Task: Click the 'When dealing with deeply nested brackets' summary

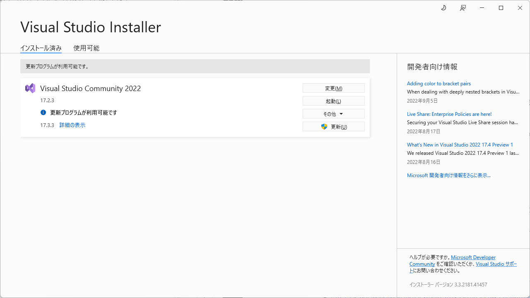Action: 463,92
